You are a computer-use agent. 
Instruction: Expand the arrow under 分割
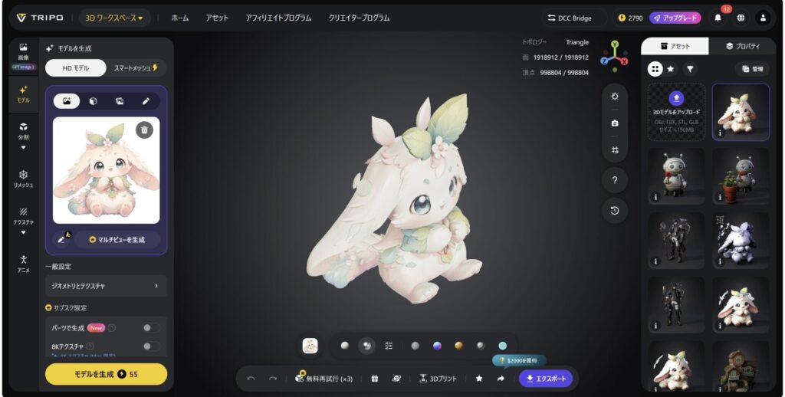pyautogui.click(x=24, y=148)
